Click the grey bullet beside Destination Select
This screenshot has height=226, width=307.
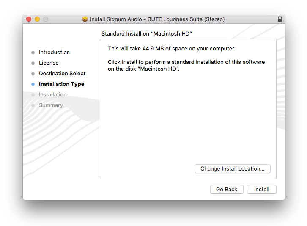click(x=33, y=74)
